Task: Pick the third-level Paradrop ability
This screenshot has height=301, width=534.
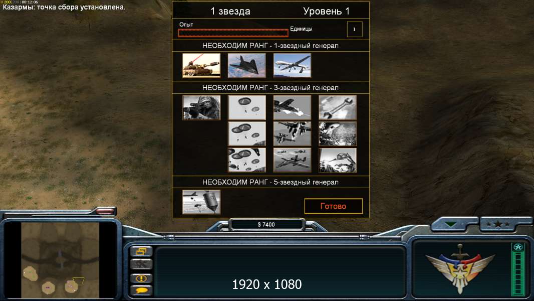Action: click(247, 160)
